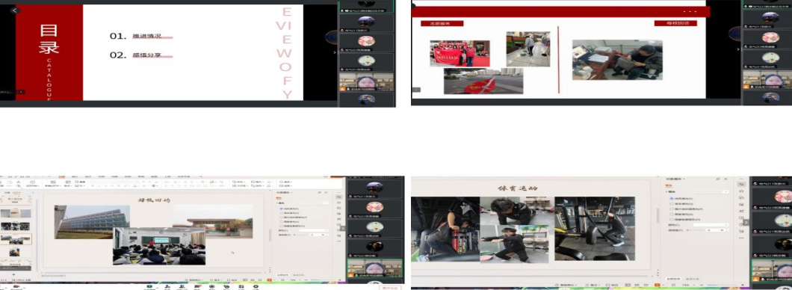This screenshot has height=290, width=792.
Task: Add a new slide with the plus icon
Action: coord(13,274)
